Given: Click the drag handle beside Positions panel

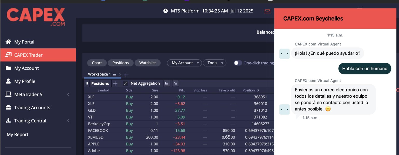Looking at the screenshot, I should tap(87, 83).
